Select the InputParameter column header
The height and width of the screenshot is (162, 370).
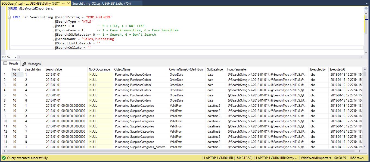tap(267, 69)
